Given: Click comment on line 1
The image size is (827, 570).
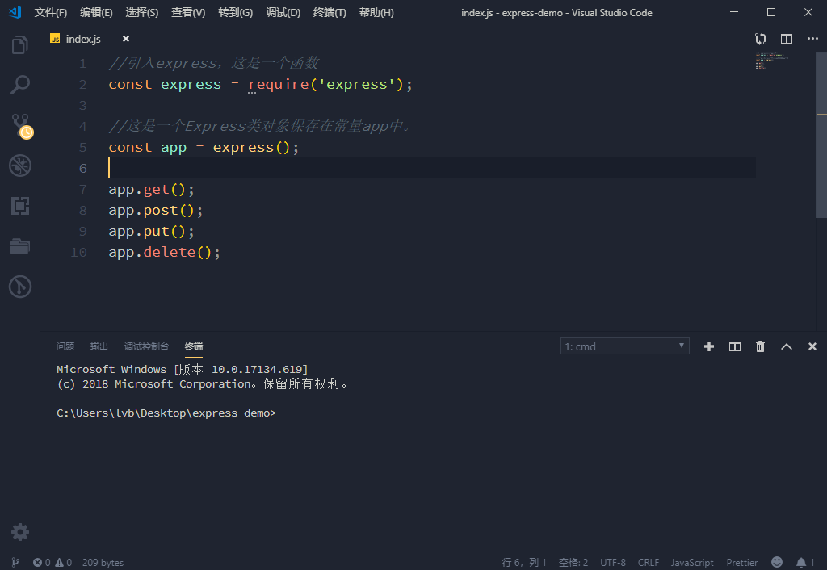Looking at the screenshot, I should point(213,63).
